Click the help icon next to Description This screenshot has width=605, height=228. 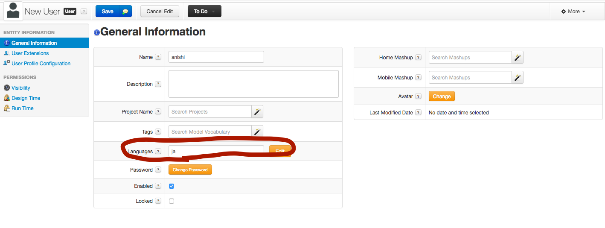click(158, 84)
